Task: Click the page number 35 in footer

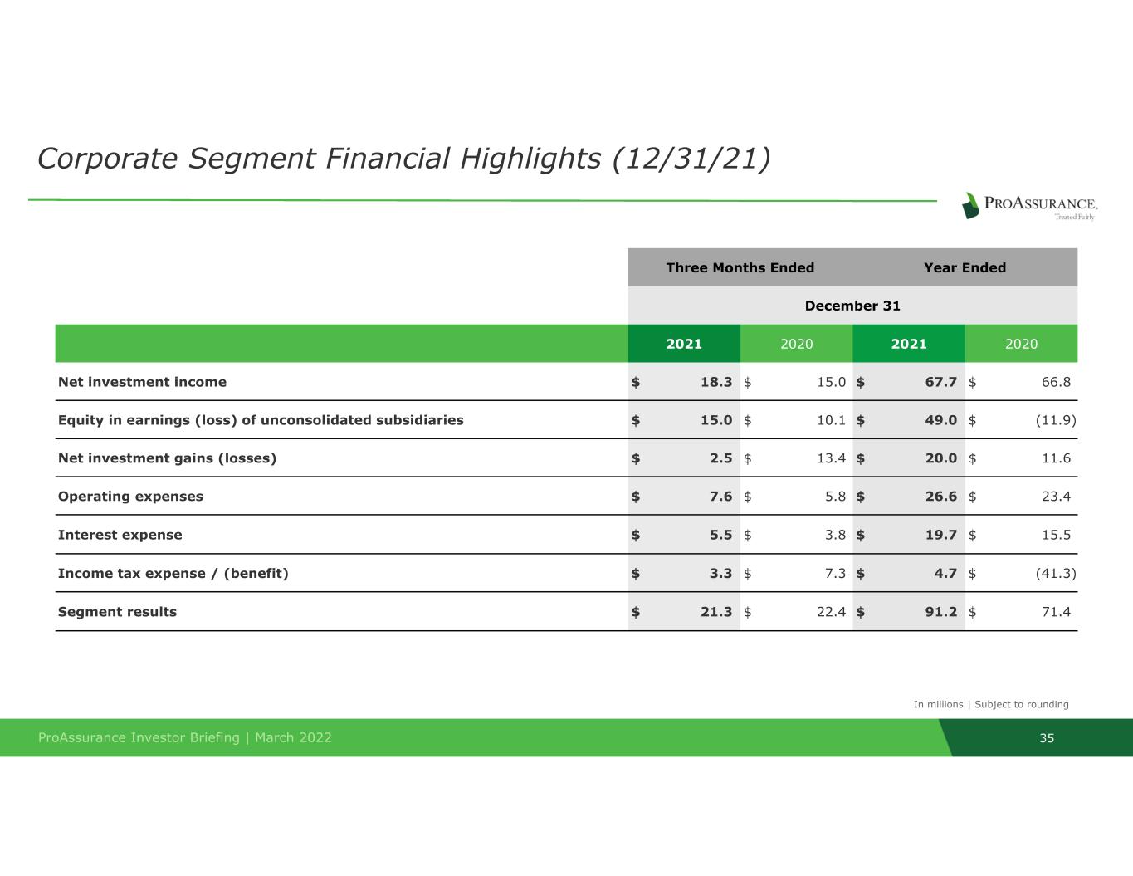Action: [x=1047, y=737]
